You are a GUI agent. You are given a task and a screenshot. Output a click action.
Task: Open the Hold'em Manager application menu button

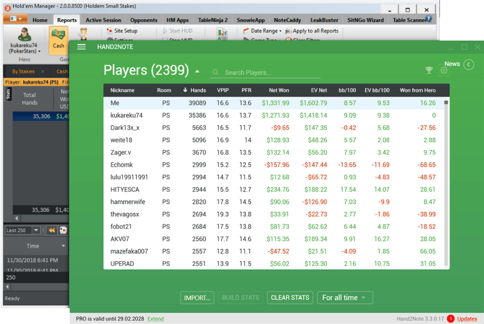pyautogui.click(x=15, y=19)
